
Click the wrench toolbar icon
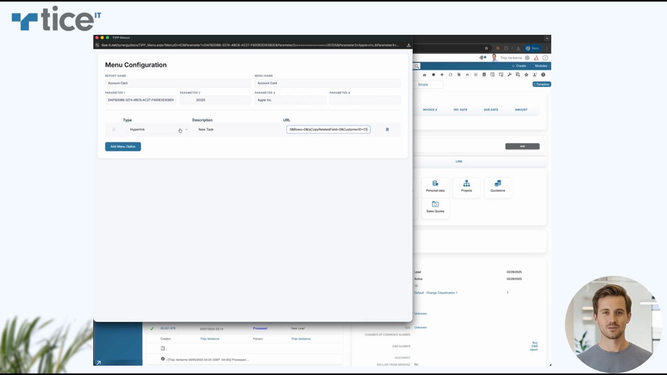click(x=509, y=74)
